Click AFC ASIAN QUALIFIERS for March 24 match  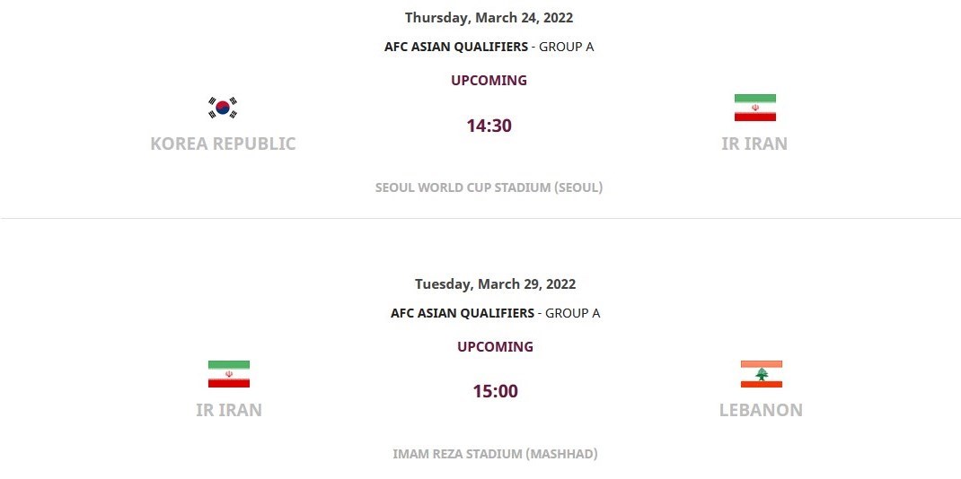456,48
